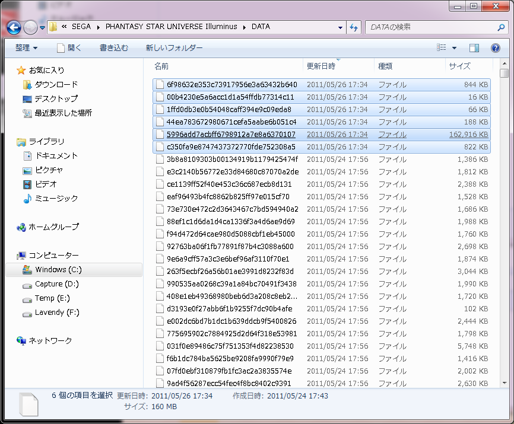Screen dimensions: 514x424
Task: Click file icon of 6f98632e353c73917956e3a63432b640
Action: (160, 85)
